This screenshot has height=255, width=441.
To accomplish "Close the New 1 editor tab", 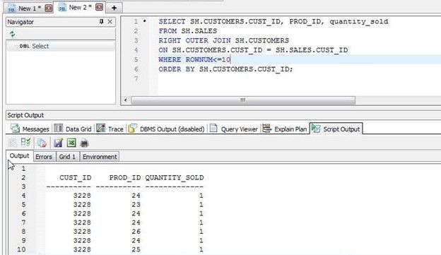I will (49, 8).
